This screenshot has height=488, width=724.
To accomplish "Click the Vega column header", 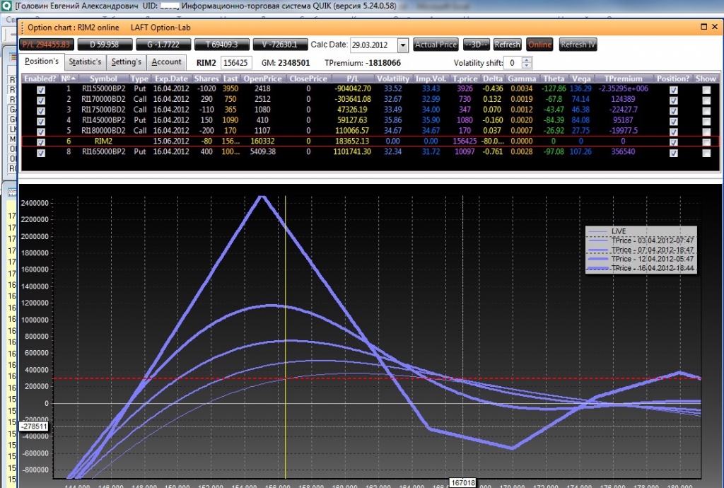I will (581, 79).
